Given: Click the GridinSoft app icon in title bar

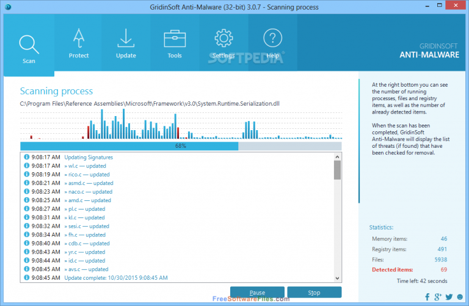Looking at the screenshot, I should click(8, 7).
